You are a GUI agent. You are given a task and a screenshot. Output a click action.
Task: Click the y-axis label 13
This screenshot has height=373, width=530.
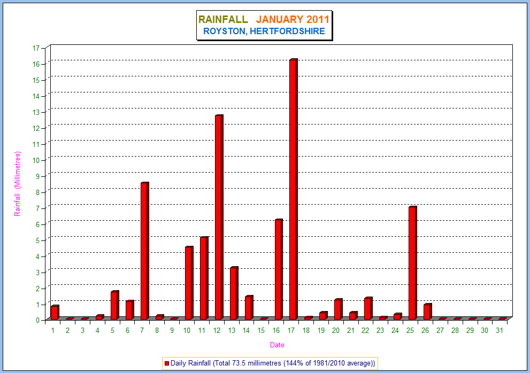(36, 113)
